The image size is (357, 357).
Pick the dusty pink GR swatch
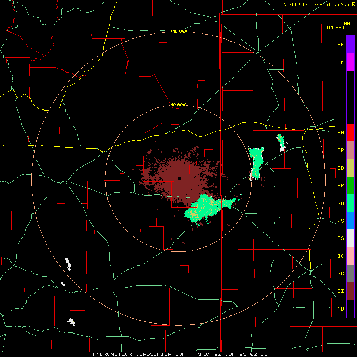pyautogui.click(x=350, y=150)
